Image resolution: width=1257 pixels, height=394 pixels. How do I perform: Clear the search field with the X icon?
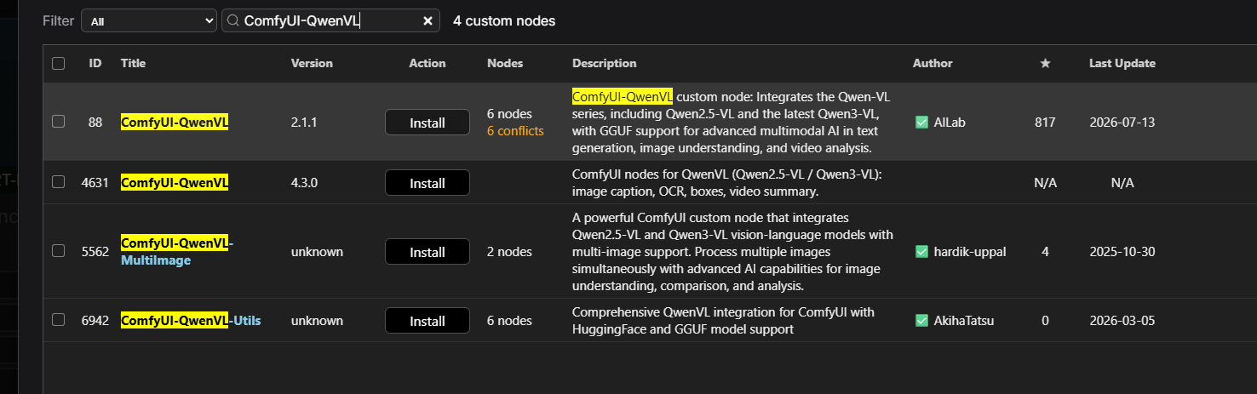pos(428,21)
